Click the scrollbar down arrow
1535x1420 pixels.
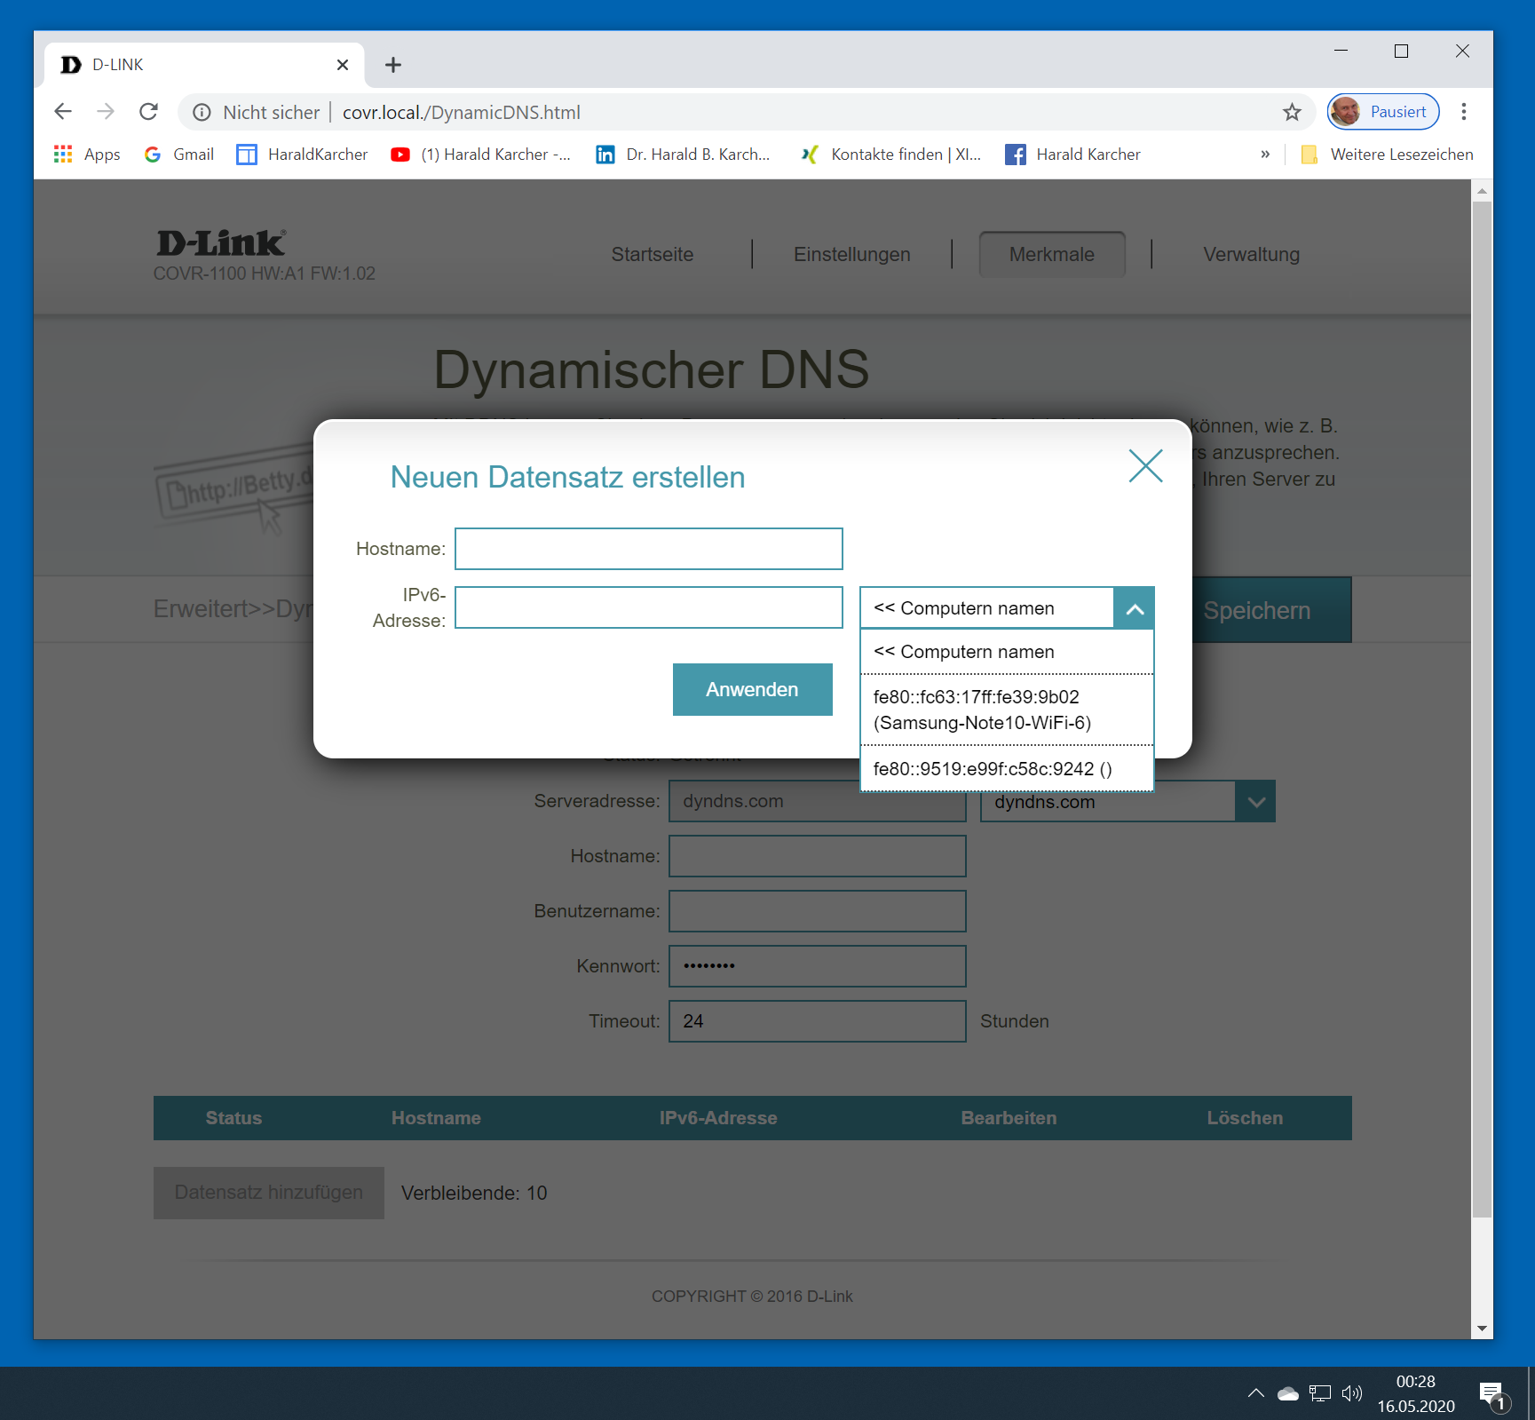pos(1482,1329)
